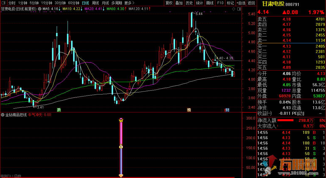
Task: Switch to 分时 intraday view
Action: coord(12,3)
